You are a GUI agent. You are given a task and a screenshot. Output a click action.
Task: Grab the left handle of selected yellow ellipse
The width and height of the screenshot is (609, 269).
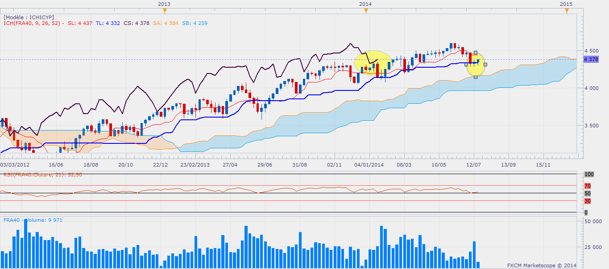pos(466,65)
